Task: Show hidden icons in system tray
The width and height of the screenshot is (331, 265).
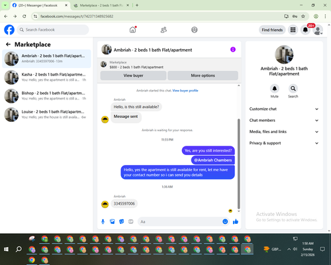Action: tap(289, 249)
